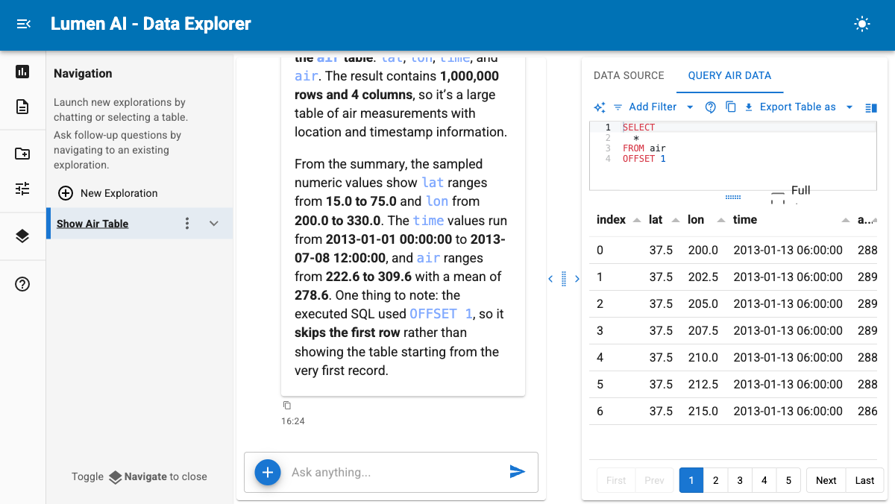Send the chat message arrow icon
Image resolution: width=895 pixels, height=504 pixels.
517,471
